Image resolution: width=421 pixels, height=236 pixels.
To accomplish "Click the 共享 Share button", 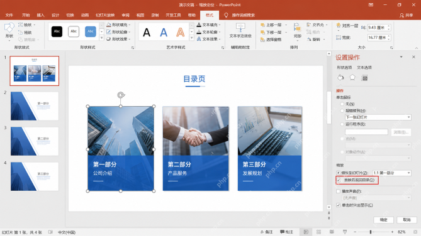I will tap(407, 15).
